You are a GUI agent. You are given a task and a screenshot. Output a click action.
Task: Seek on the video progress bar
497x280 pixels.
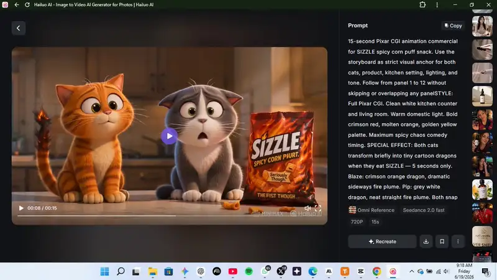tap(170, 216)
